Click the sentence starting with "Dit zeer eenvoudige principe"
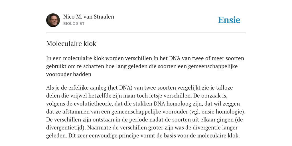This screenshot has width=292, height=146. (x=154, y=135)
